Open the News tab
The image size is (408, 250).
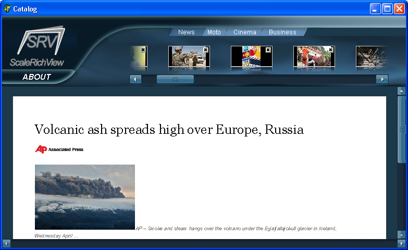pyautogui.click(x=186, y=32)
